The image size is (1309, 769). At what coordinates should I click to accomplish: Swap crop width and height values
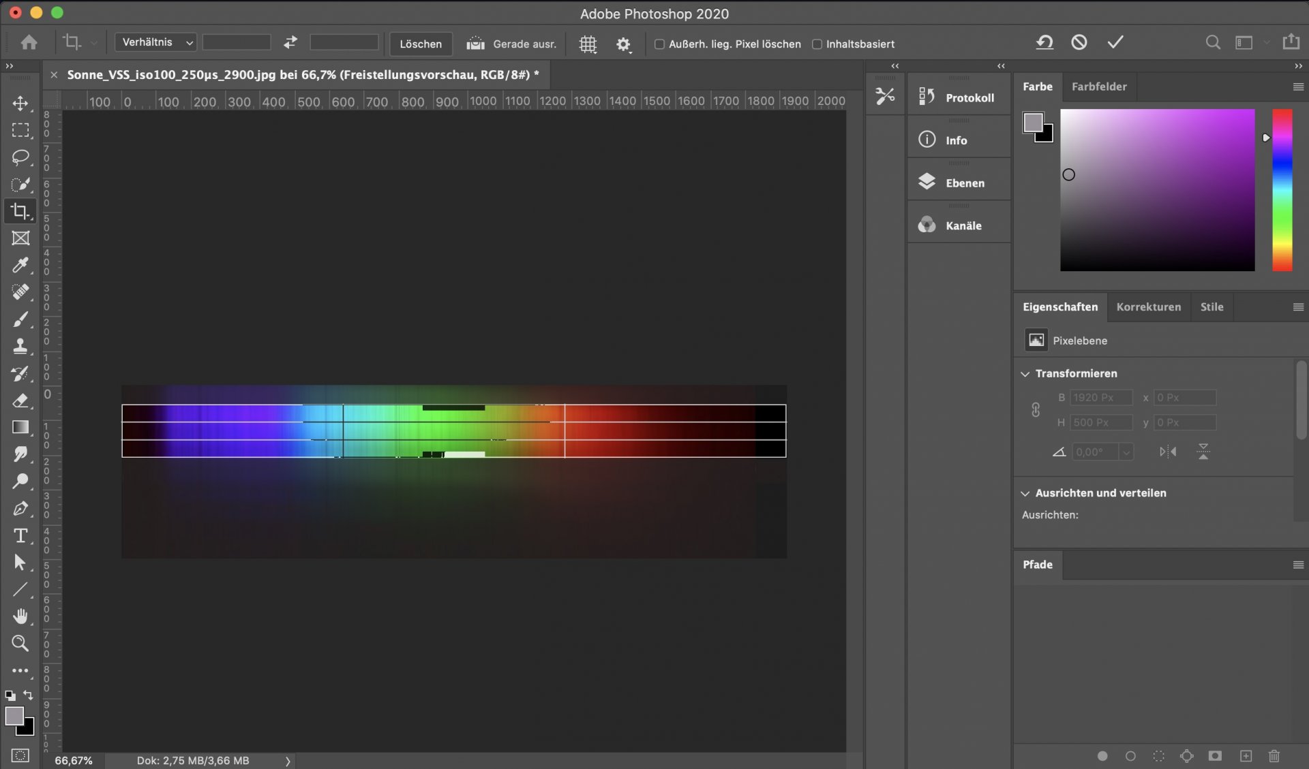pyautogui.click(x=290, y=42)
